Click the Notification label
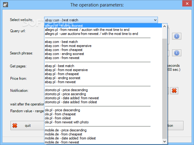Image resolution: width=194 pixels, height=145 pixels. point(19,91)
